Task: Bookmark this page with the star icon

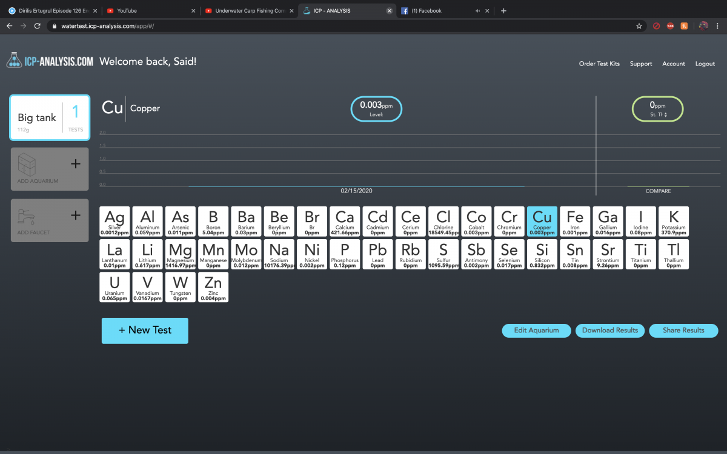Action: point(639,26)
